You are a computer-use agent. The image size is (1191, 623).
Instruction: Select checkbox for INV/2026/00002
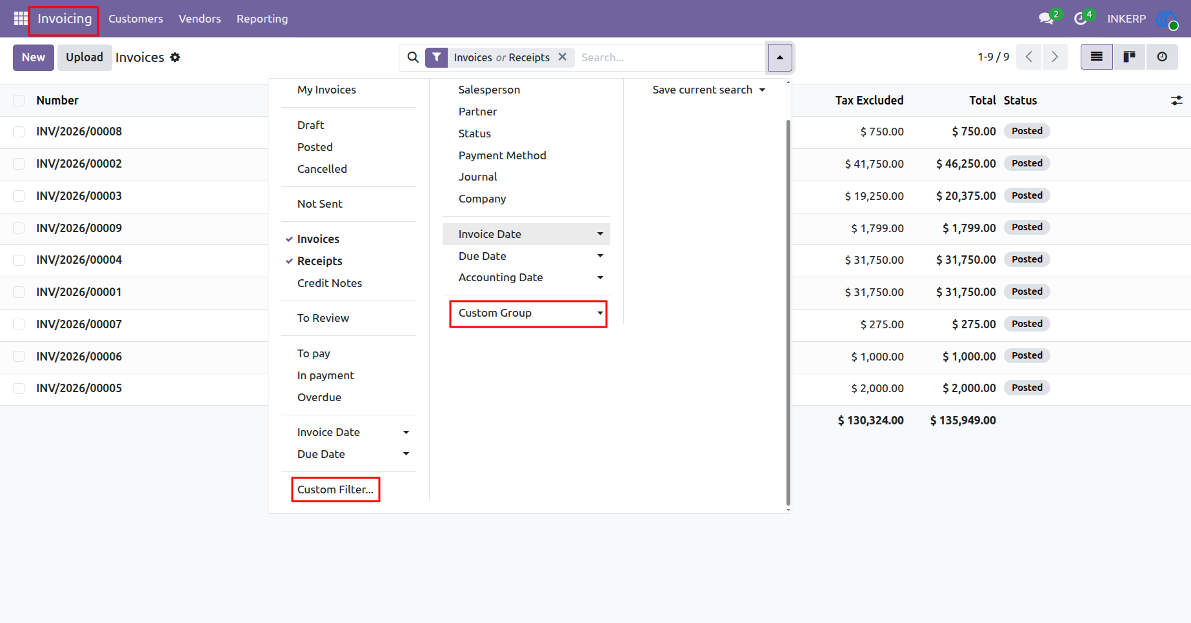click(19, 164)
